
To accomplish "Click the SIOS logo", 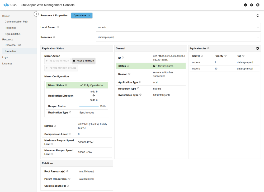I will (10, 5).
